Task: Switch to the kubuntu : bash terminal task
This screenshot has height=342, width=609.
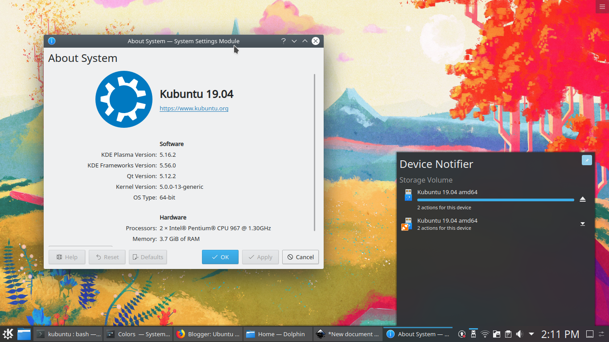Action: (x=68, y=334)
